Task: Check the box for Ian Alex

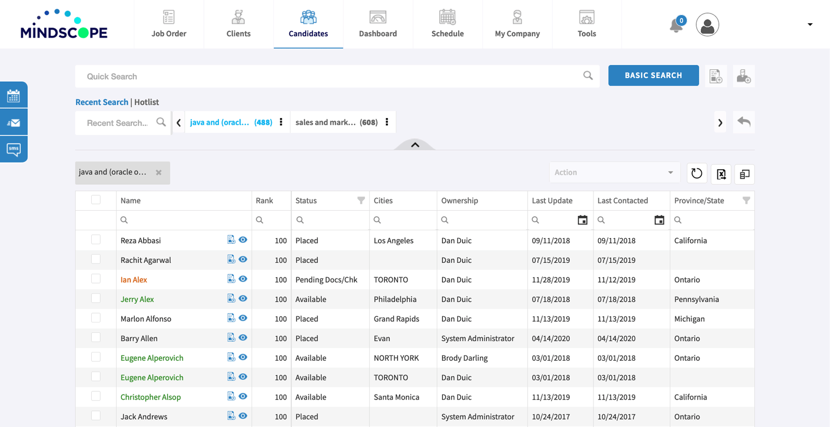Action: click(96, 279)
